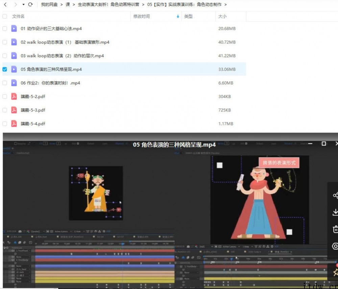Open the delete icon in the right sidebar
The height and width of the screenshot is (289, 338).
pos(336,229)
